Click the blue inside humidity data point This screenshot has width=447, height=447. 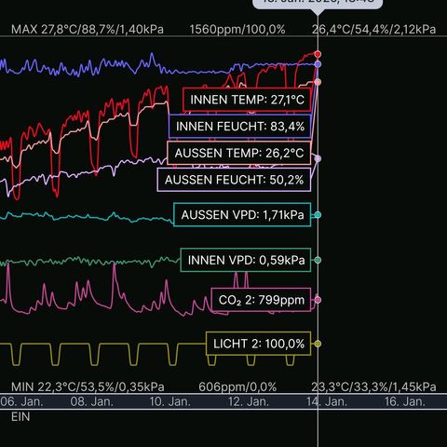[318, 64]
